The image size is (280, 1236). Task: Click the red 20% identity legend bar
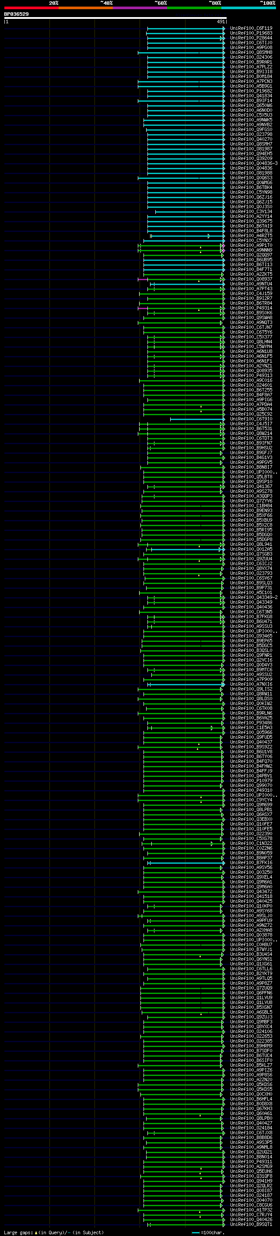[x=31, y=8]
